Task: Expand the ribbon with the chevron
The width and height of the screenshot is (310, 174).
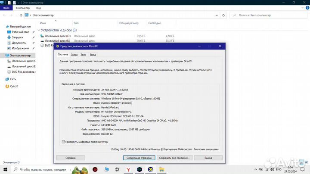Action: (x=303, y=8)
